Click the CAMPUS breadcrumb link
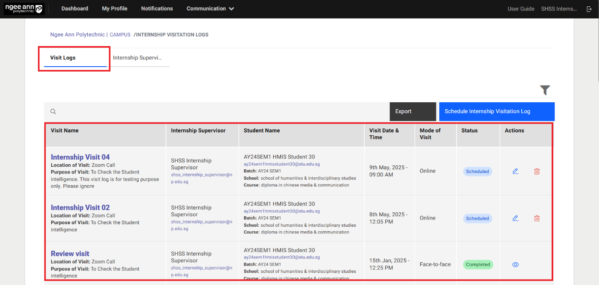The height and width of the screenshot is (285, 599). point(120,35)
